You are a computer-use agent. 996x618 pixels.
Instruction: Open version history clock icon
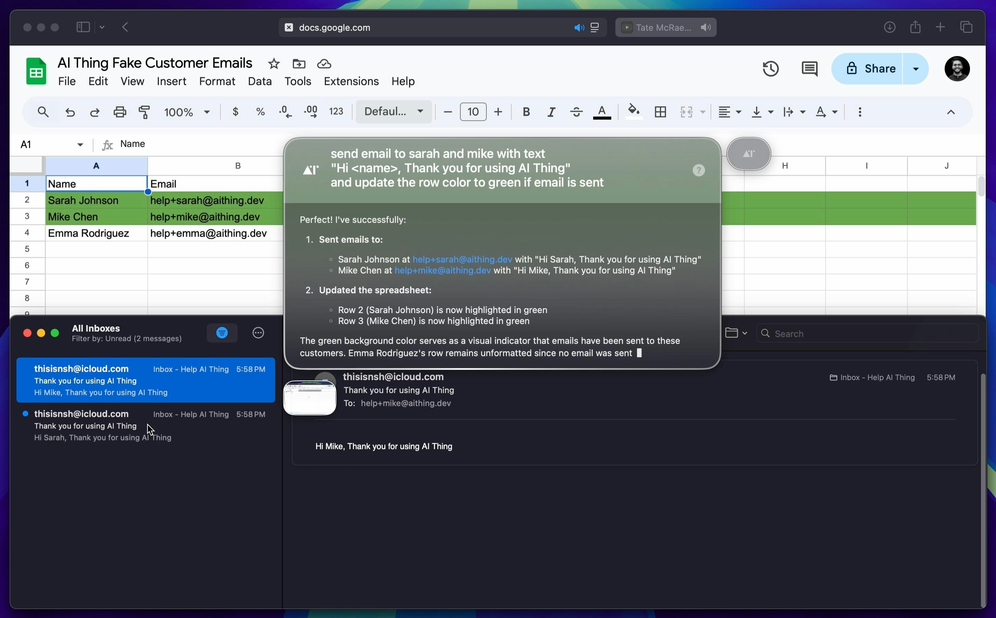770,69
